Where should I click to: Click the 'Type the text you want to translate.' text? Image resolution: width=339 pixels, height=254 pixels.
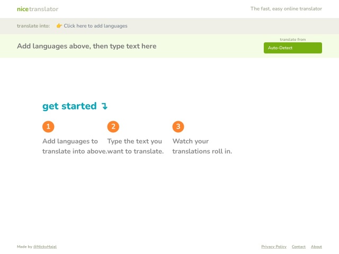136,146
